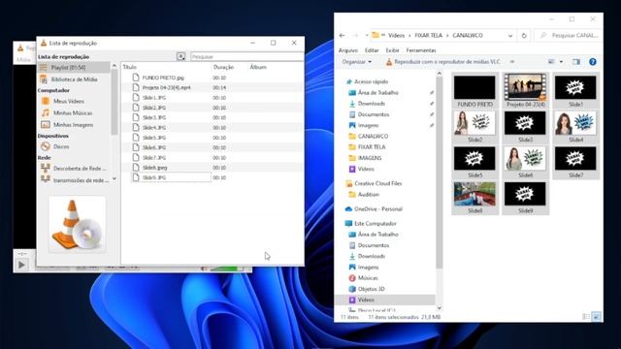The image size is (621, 349).
Task: Select Slide1 thumbnail in Explorer
Action: click(x=575, y=91)
